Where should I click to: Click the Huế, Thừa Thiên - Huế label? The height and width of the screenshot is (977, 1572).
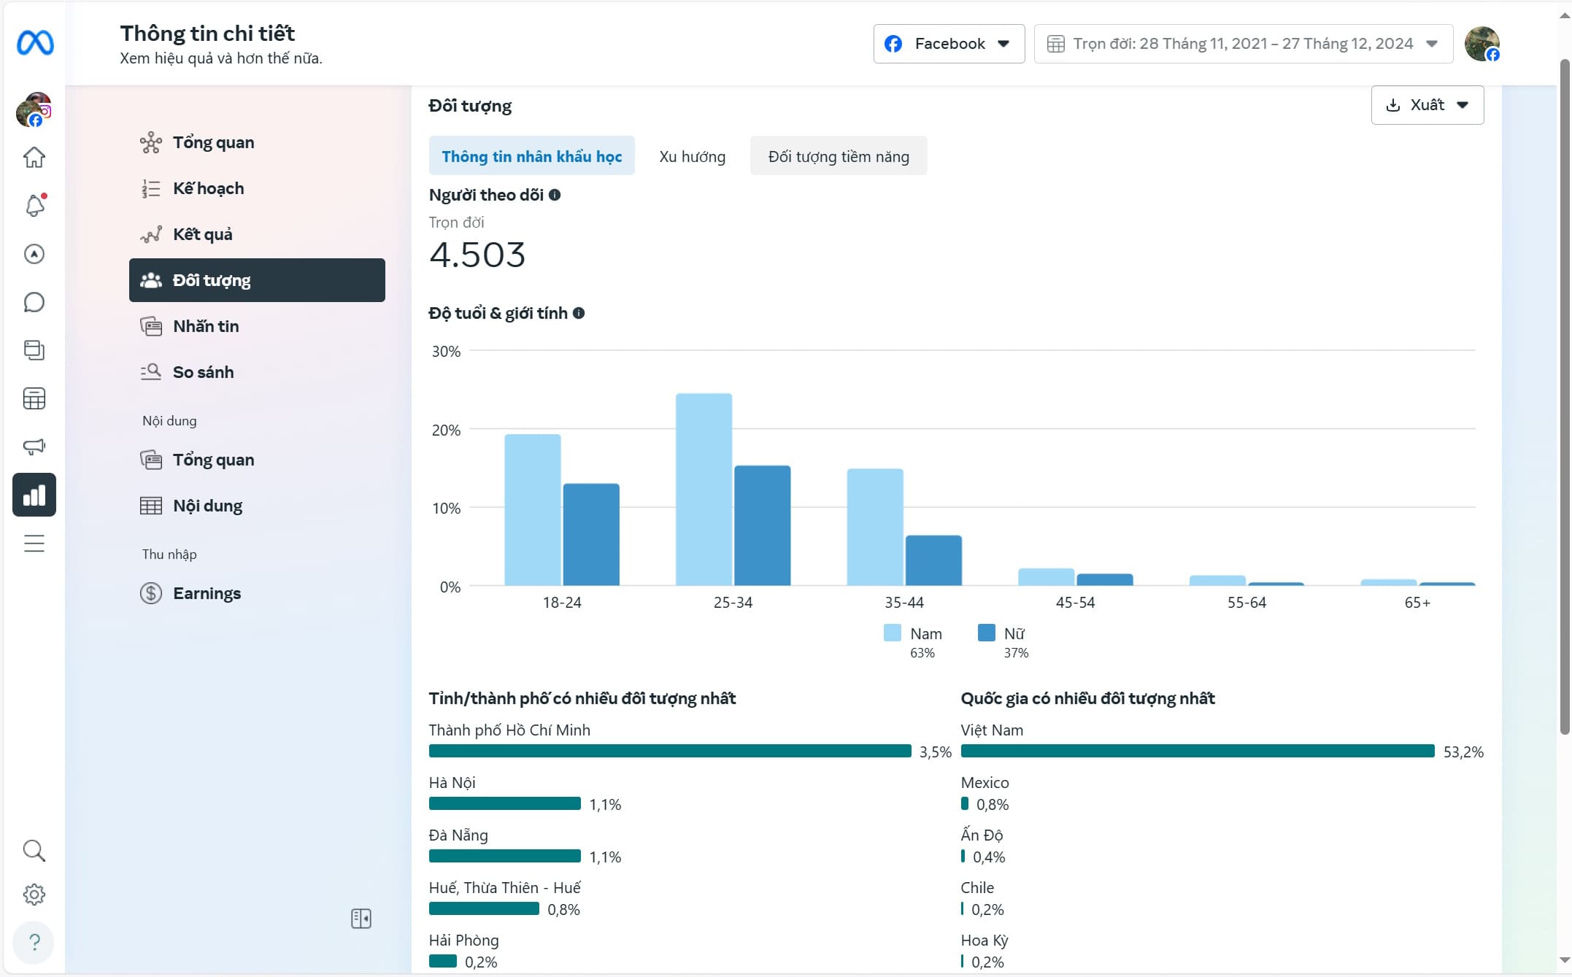pyautogui.click(x=505, y=887)
